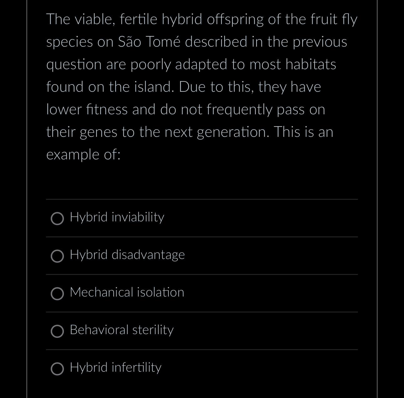Select the Hybrid infertility radio button

click(57, 369)
